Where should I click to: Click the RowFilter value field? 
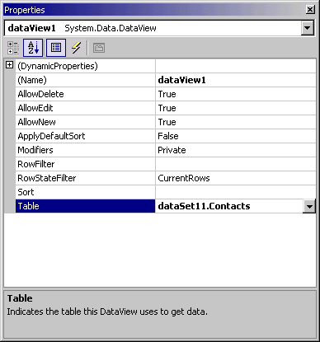coord(236,164)
